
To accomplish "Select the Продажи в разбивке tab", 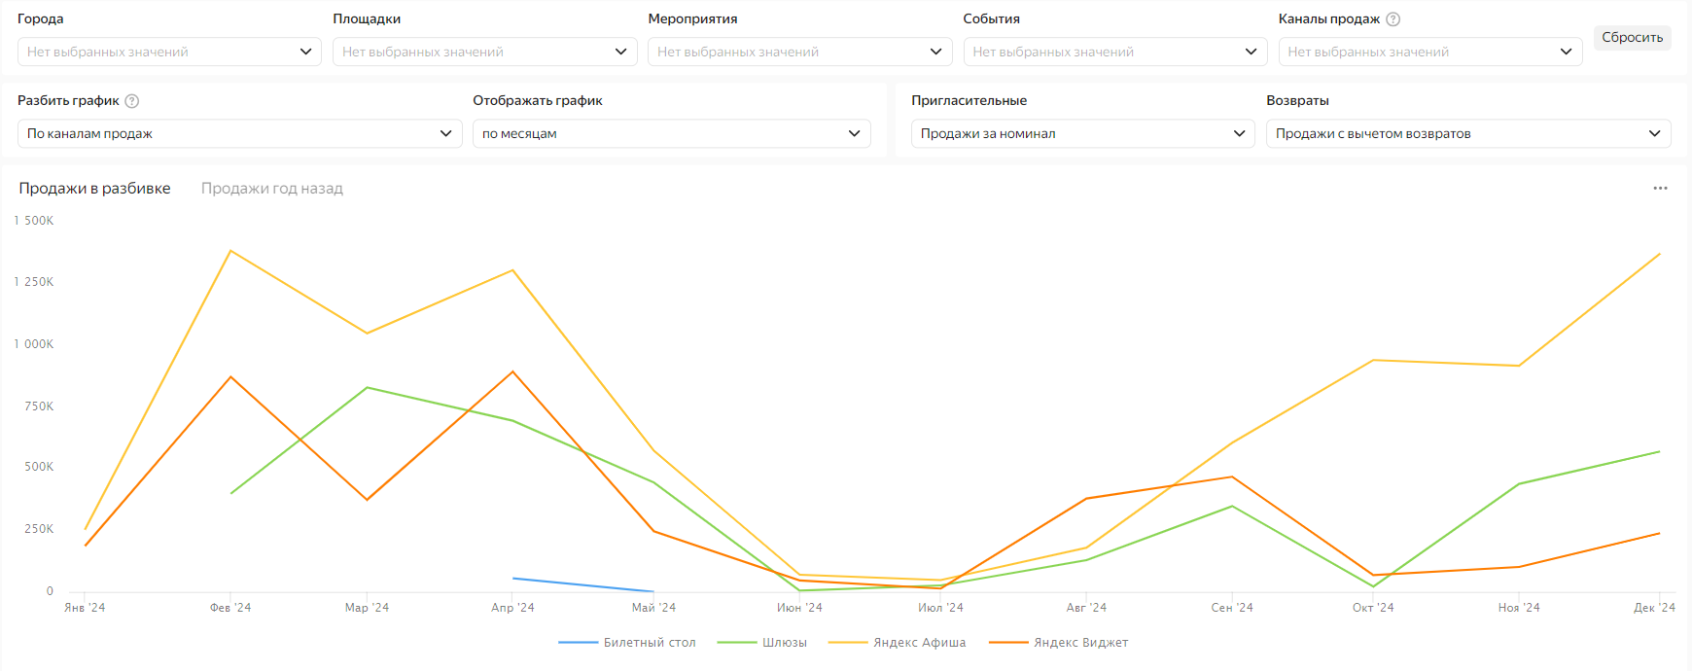I will point(94,189).
